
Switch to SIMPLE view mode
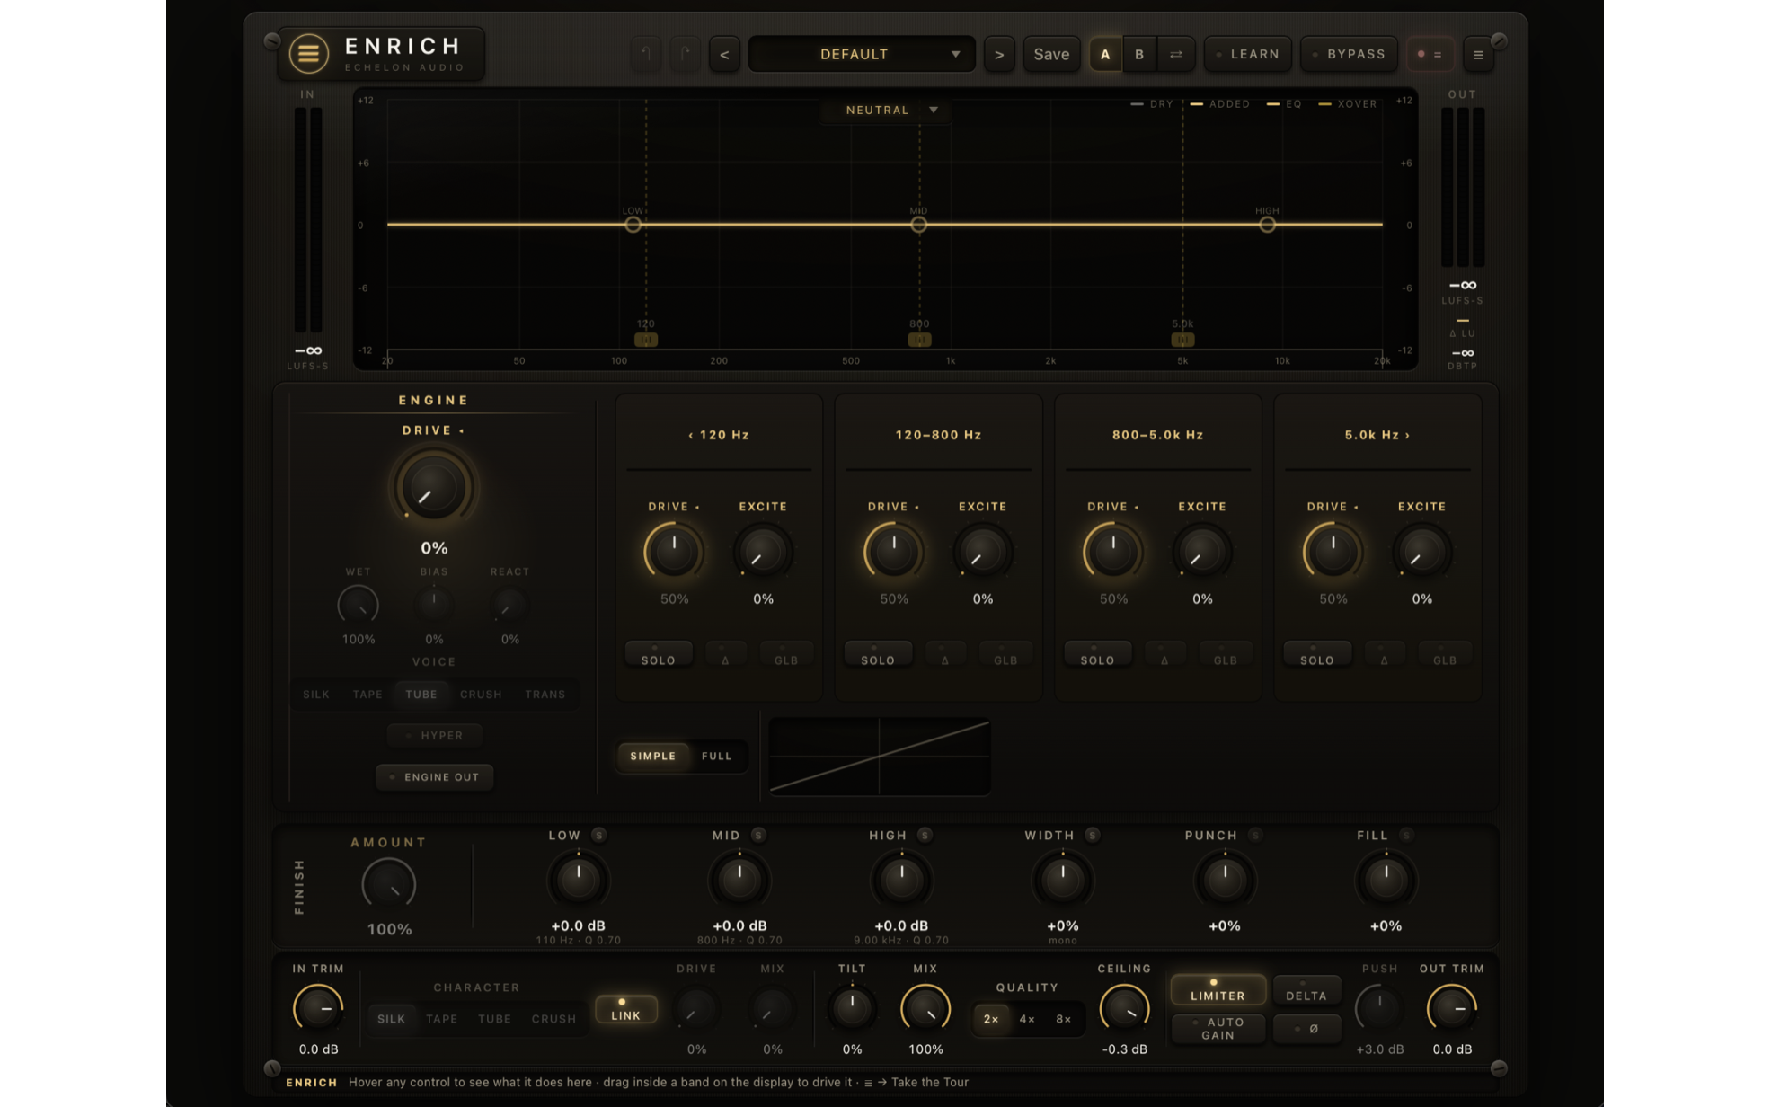pos(653,757)
